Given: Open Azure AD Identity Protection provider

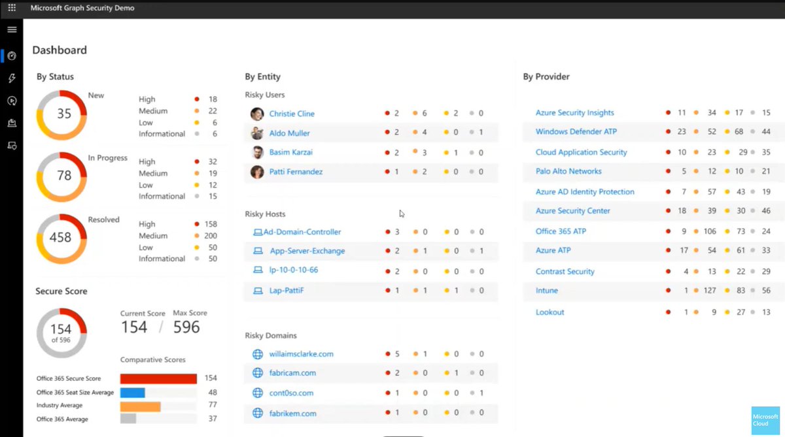Looking at the screenshot, I should click(585, 192).
